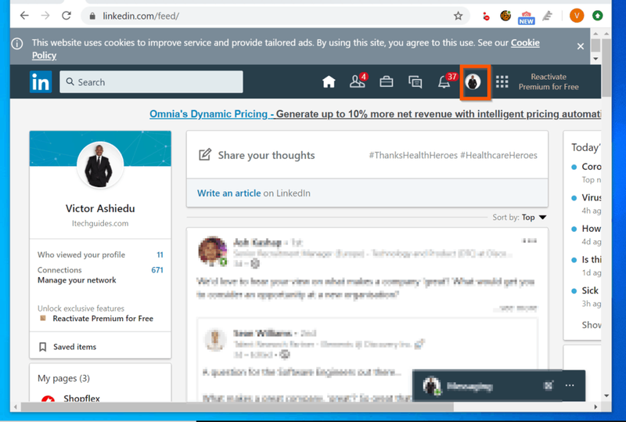
Task: Click first post author's avatar
Action: (x=212, y=251)
